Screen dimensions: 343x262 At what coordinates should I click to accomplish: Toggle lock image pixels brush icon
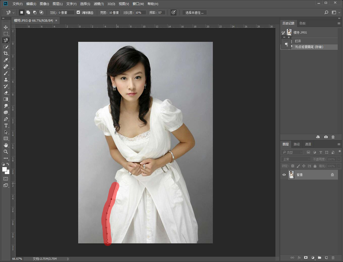click(x=298, y=166)
